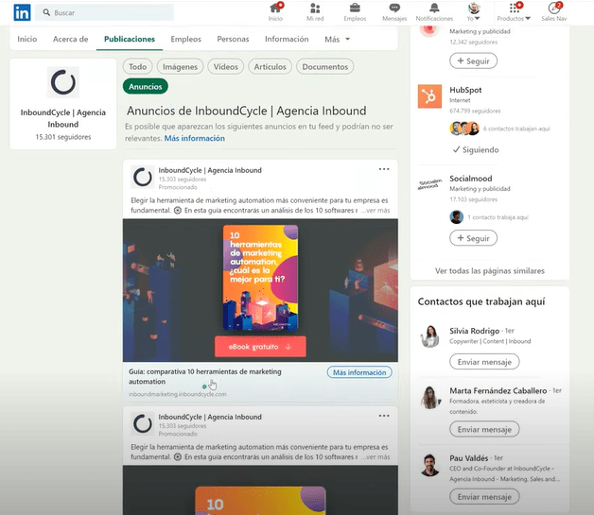Toggle the Anuncios filter chip
Viewport: 594px width, 515px height.
[x=146, y=87]
